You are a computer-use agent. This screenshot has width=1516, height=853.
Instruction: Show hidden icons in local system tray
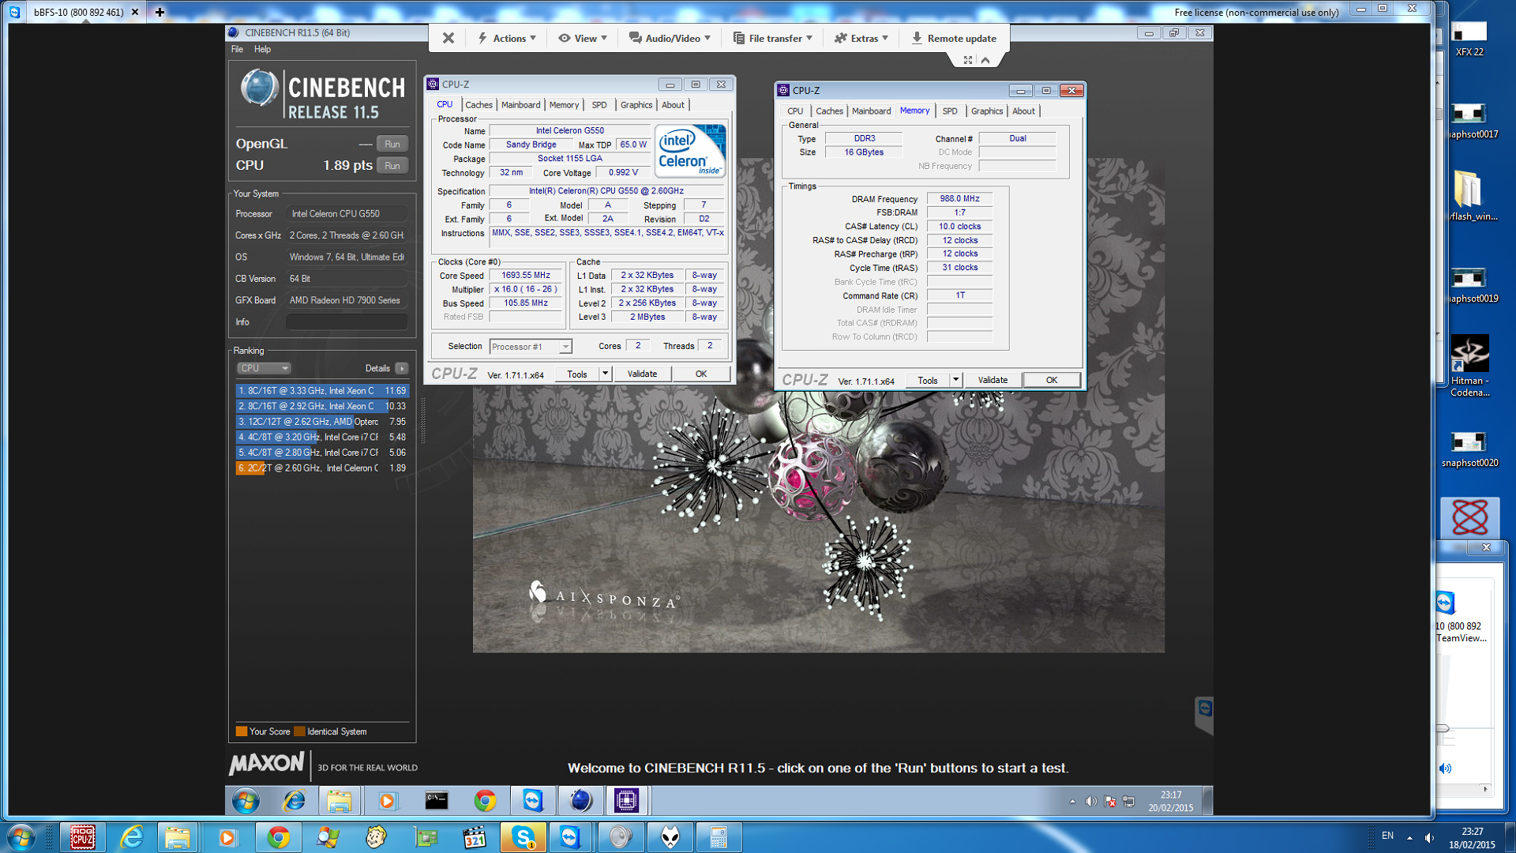pos(1409,837)
